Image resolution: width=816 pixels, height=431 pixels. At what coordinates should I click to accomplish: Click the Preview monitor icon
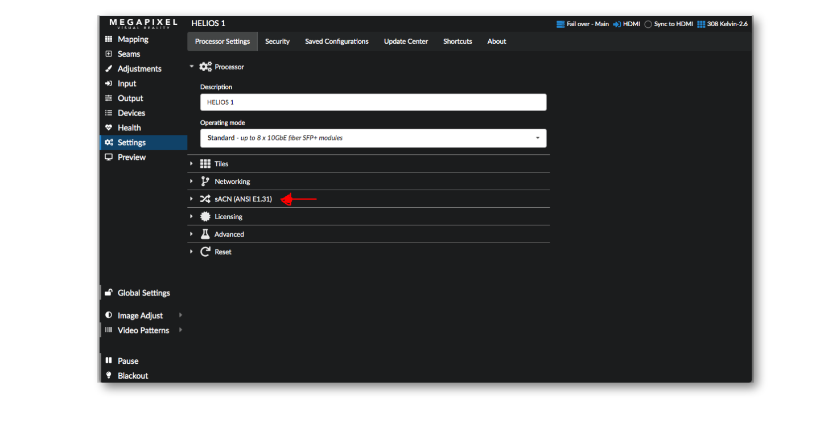click(109, 157)
